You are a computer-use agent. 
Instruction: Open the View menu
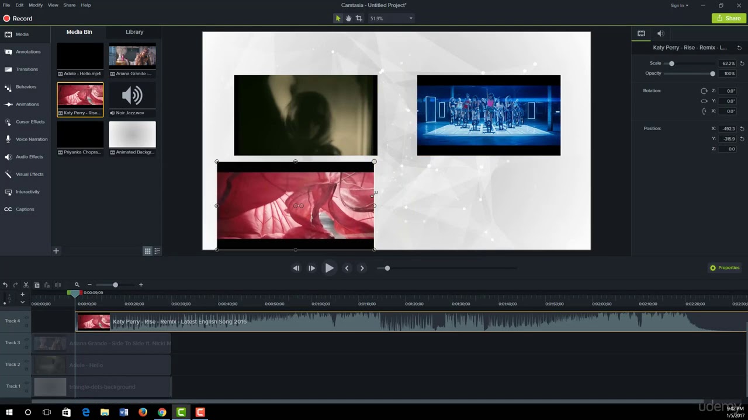pyautogui.click(x=53, y=5)
